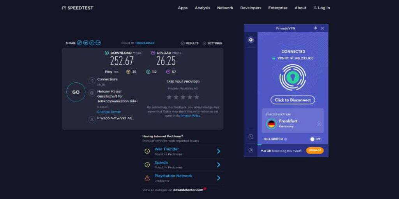Open the Network menu
Viewport: 399px width, 199px height.
[225, 8]
